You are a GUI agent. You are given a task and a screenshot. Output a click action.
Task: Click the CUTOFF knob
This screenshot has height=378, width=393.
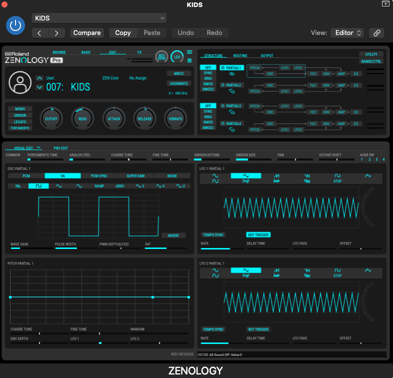51,119
